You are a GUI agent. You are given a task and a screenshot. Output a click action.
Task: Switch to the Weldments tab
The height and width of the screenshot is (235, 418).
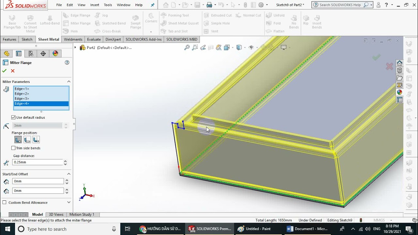73,39
